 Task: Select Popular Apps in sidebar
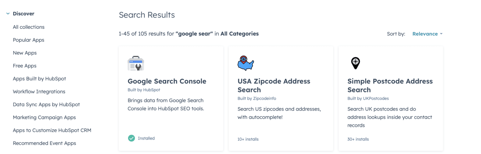(x=28, y=40)
